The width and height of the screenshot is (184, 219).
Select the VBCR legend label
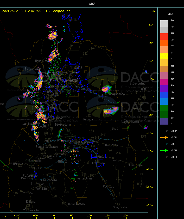click(x=174, y=137)
